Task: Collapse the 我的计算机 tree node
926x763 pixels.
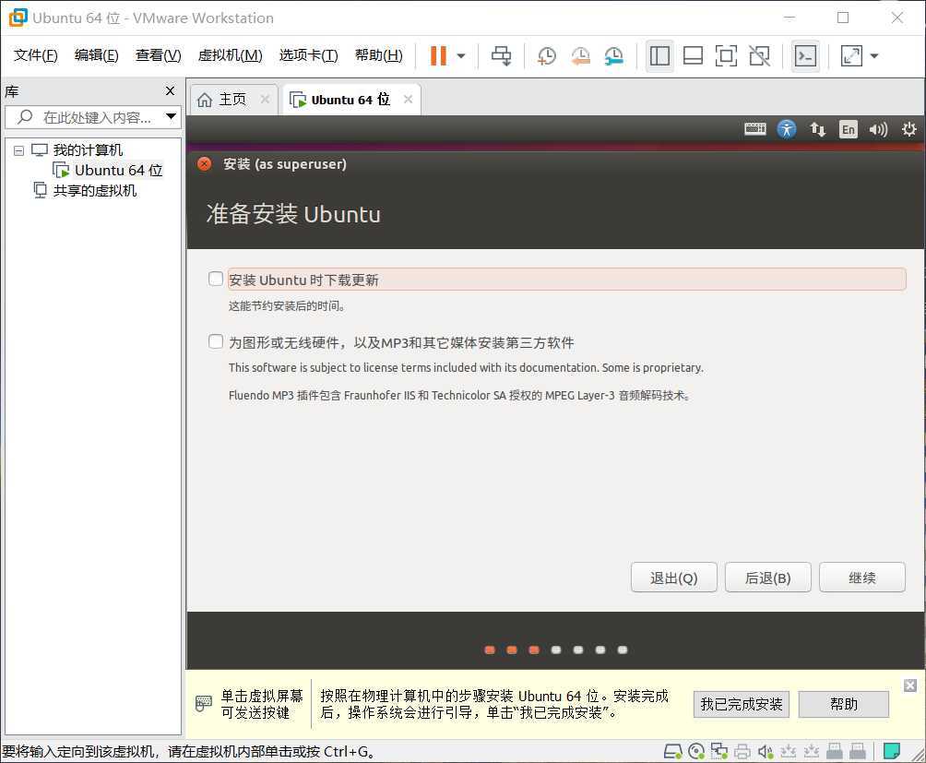Action: point(18,150)
